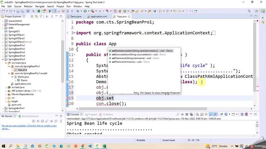Choose setDestiationstation proposal in autocomplete
Screen dimensions: 266x149
[141, 50]
